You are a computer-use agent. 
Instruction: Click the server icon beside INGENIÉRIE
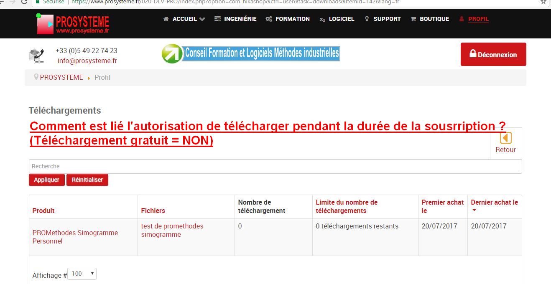click(x=217, y=19)
